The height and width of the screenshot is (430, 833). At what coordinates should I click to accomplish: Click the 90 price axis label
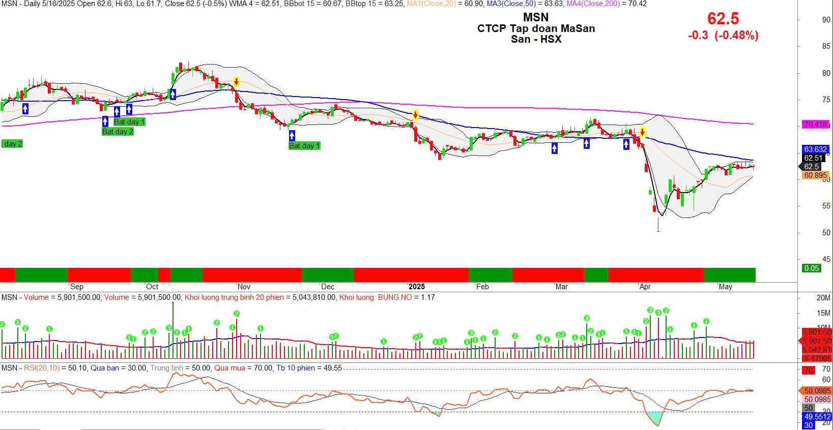pos(826,20)
